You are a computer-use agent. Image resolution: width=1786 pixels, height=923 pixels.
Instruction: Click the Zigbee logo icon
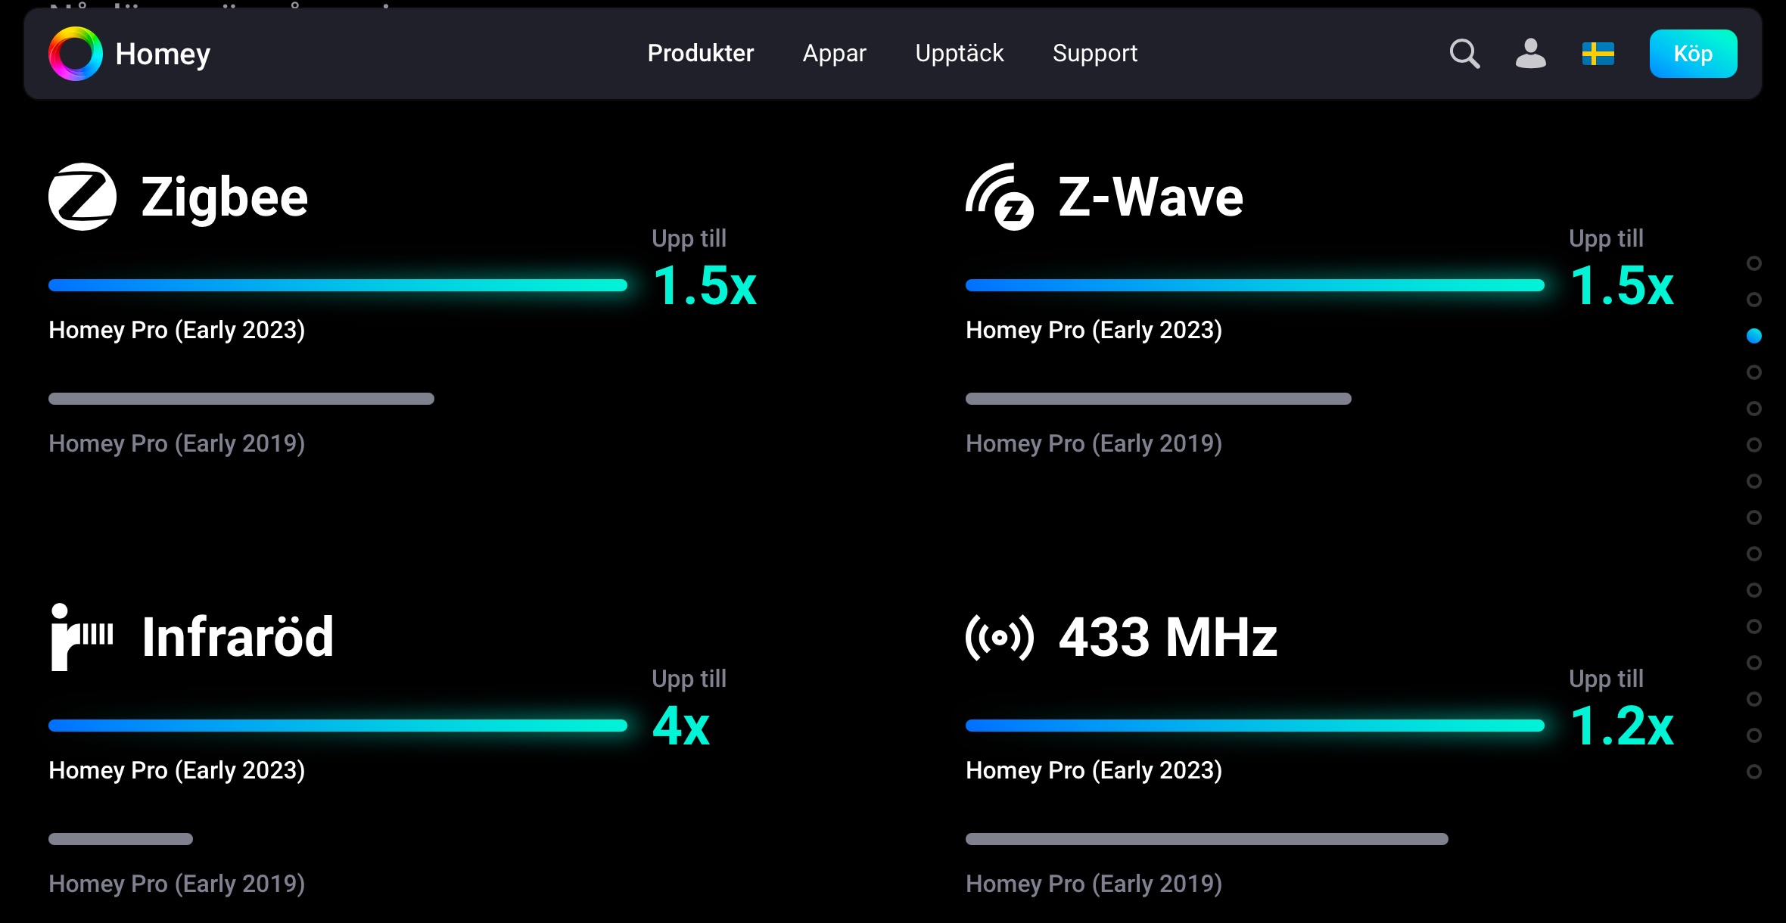pyautogui.click(x=82, y=197)
